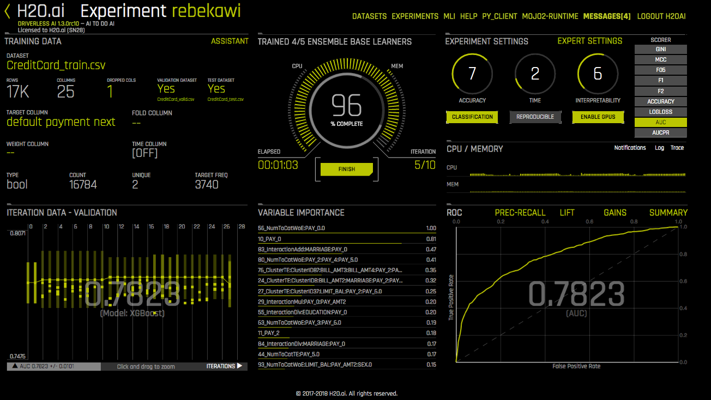Select the F1 scorer

point(660,80)
